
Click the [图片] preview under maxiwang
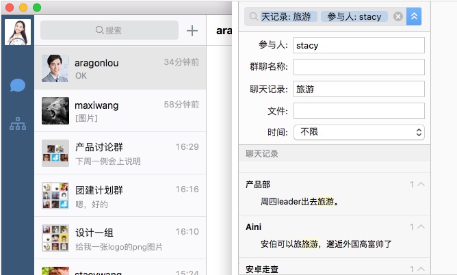(x=86, y=118)
